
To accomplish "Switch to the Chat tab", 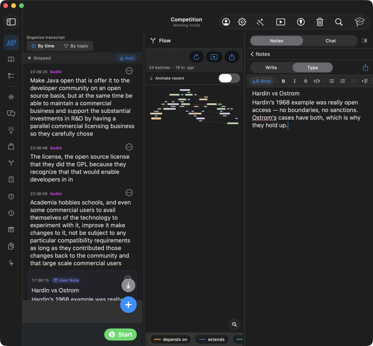I will pos(331,41).
